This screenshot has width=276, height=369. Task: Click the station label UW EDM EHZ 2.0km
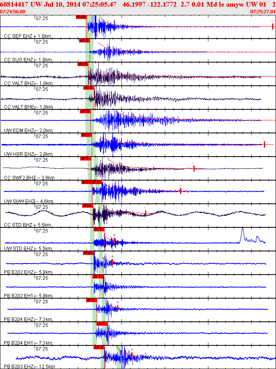[x=28, y=131]
